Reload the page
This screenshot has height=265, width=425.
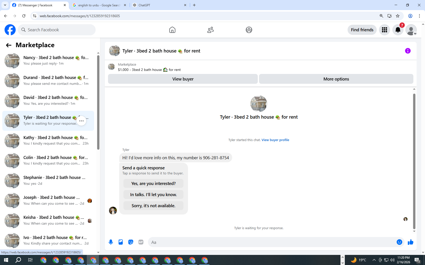24,16
